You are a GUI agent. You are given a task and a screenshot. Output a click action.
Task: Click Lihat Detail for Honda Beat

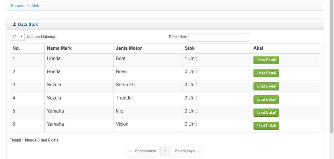(266, 60)
